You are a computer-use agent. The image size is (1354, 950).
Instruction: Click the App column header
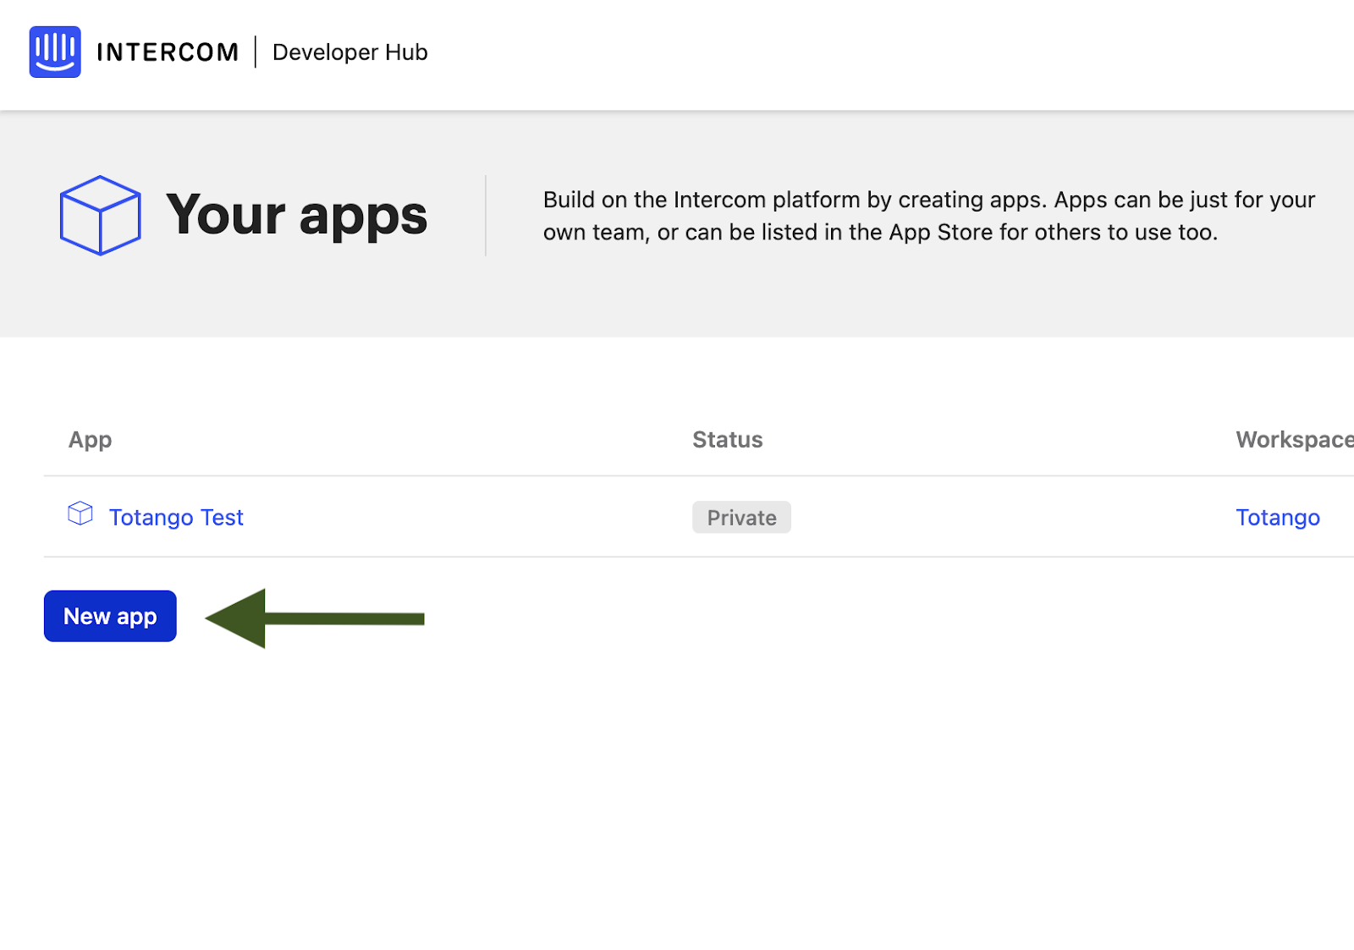pyautogui.click(x=90, y=440)
